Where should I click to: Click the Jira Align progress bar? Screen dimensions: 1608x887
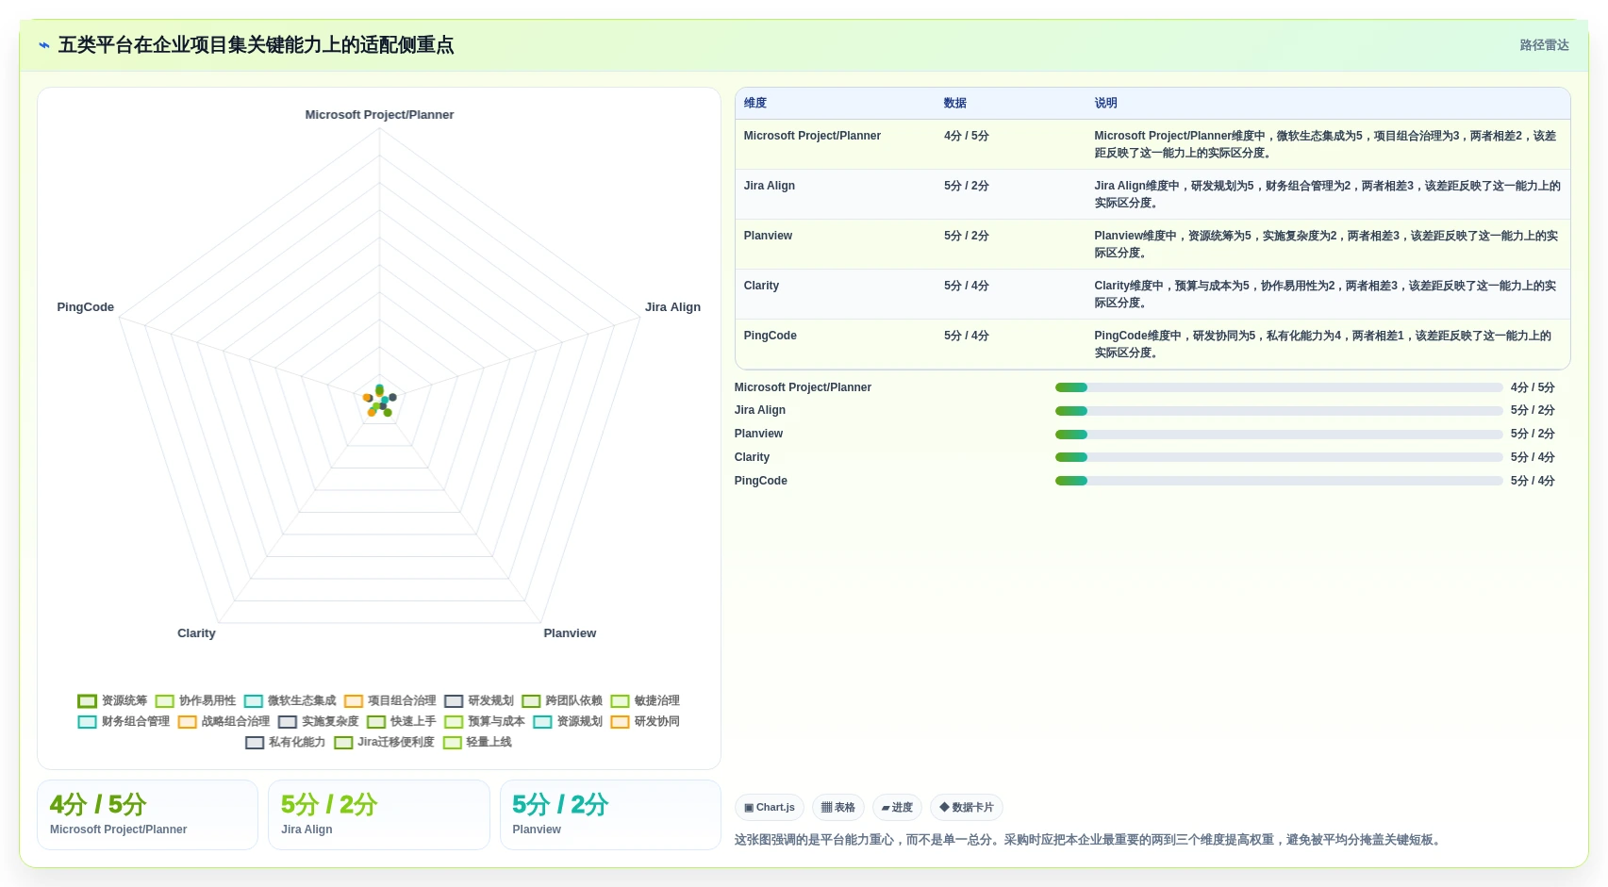[x=1279, y=411]
